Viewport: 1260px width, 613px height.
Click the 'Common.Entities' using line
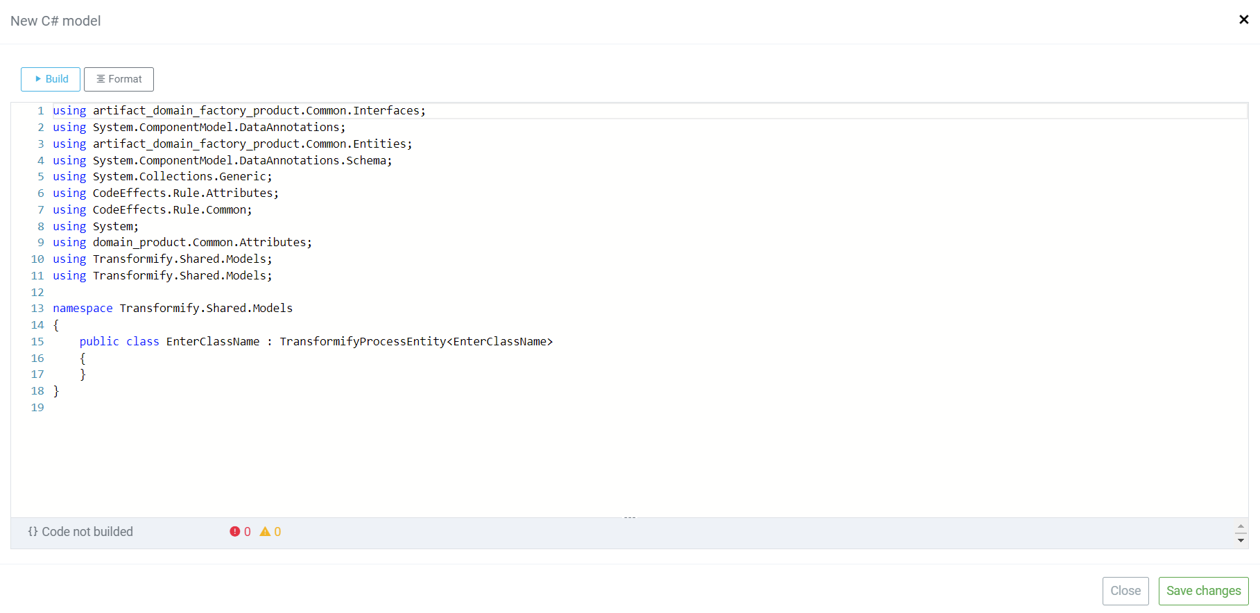(232, 144)
